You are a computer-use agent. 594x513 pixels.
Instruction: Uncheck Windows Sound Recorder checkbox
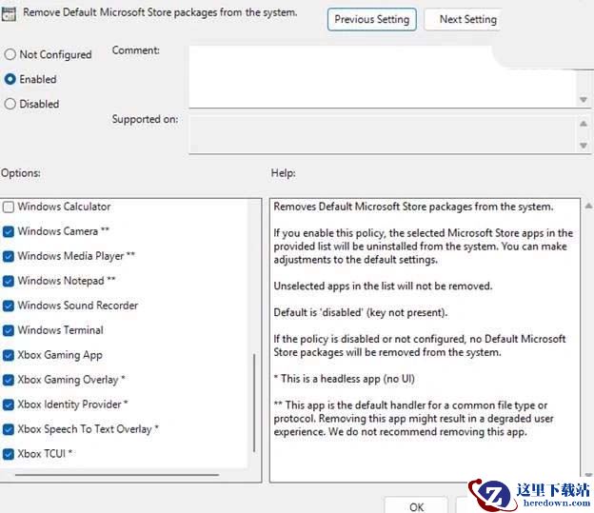9,306
